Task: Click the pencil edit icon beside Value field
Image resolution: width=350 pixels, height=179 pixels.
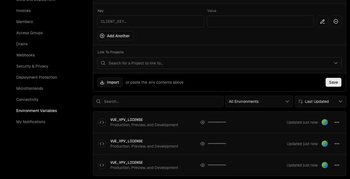Action: pyautogui.click(x=322, y=21)
